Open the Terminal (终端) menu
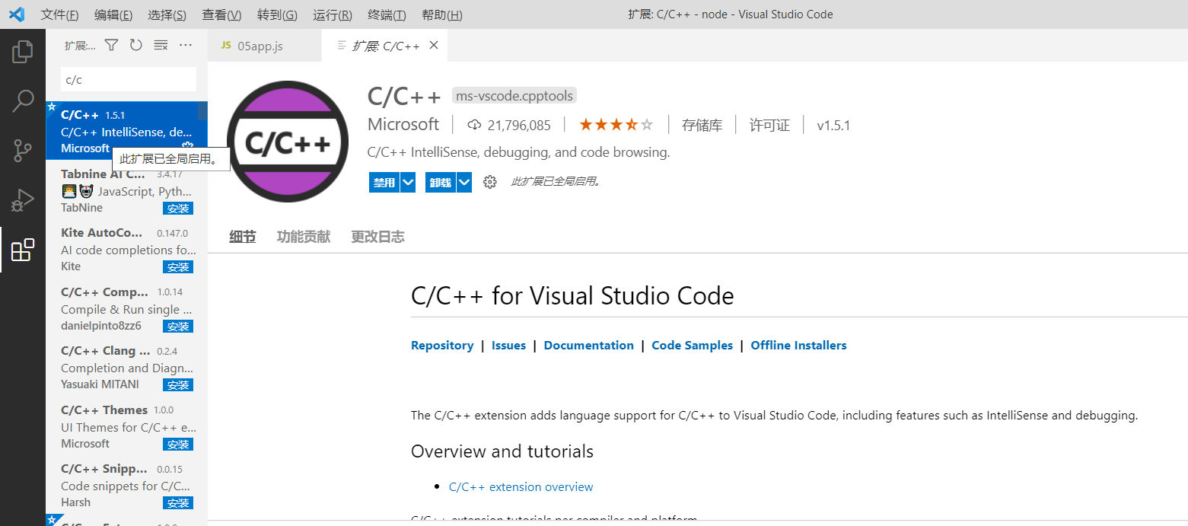1188x526 pixels. (x=387, y=14)
